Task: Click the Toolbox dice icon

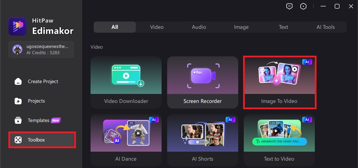Action: point(18,140)
